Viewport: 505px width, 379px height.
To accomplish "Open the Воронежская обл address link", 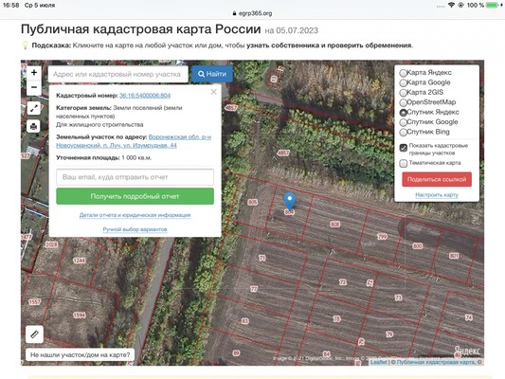I will click(134, 141).
